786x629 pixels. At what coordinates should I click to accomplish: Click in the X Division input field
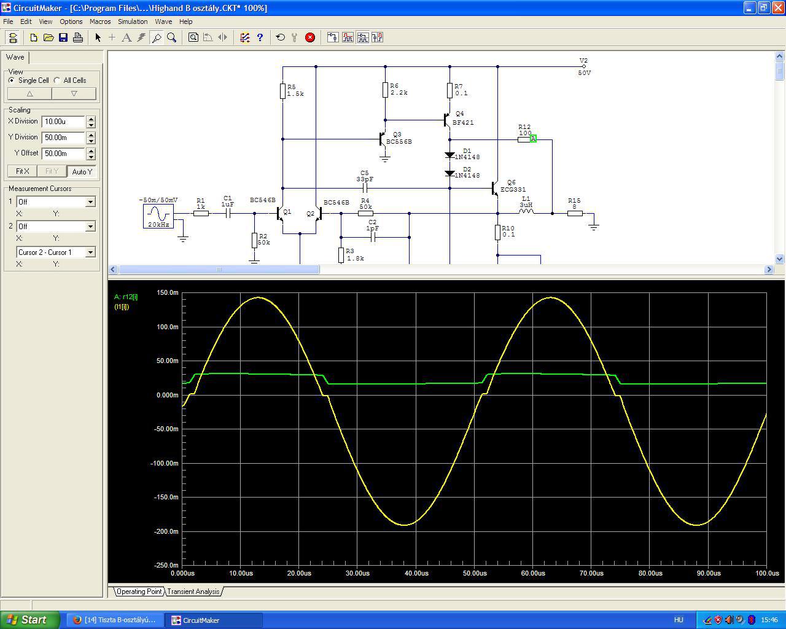[x=63, y=122]
